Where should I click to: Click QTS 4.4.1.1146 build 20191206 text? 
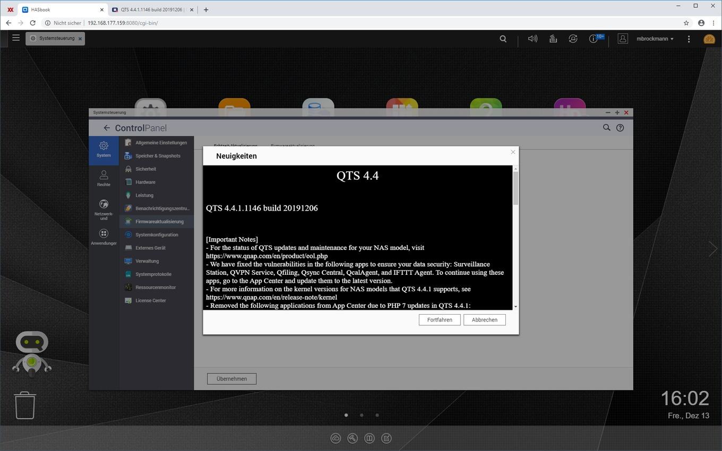(x=262, y=208)
